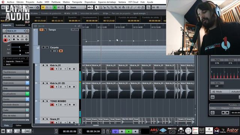Open the Kick In_01 track name dropdown in Inspector
Screen dimensions: 240x135
24,31
